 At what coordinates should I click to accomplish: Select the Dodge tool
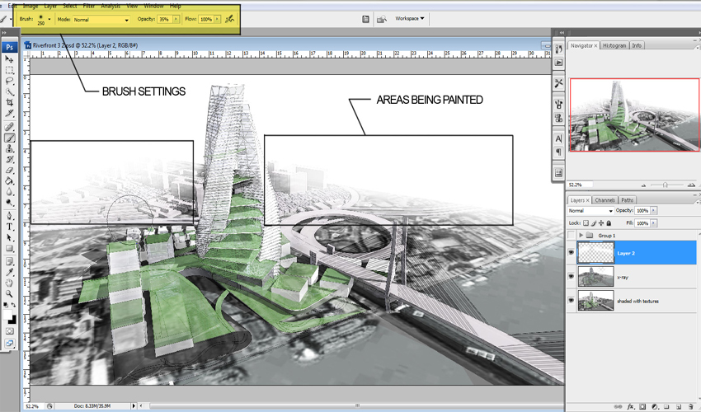coord(9,203)
